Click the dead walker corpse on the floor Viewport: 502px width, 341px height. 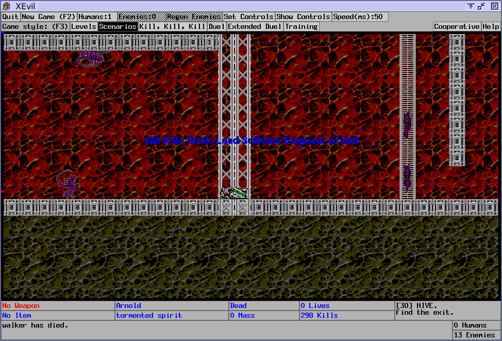(235, 193)
